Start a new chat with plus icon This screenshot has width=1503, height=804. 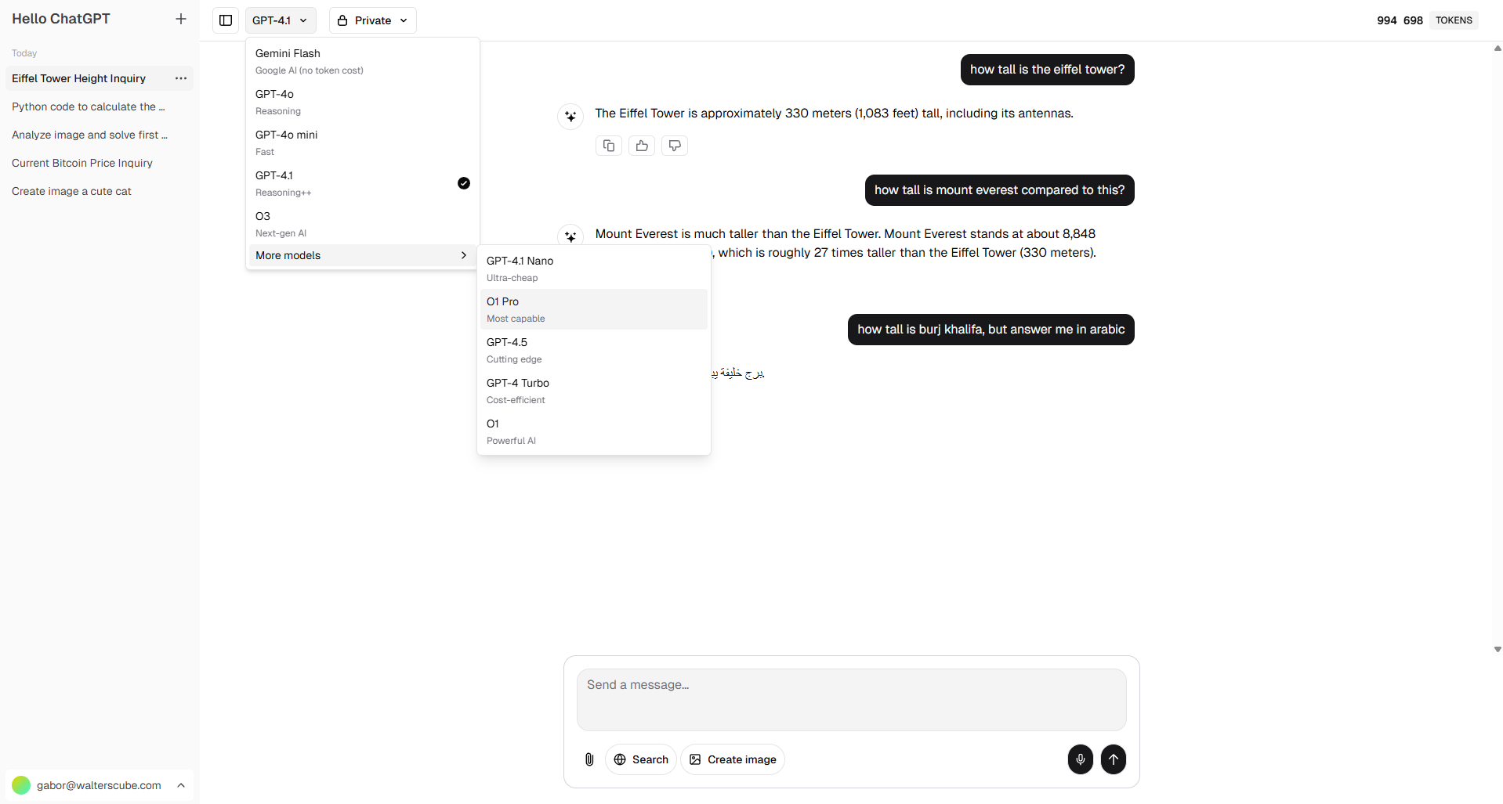[181, 19]
